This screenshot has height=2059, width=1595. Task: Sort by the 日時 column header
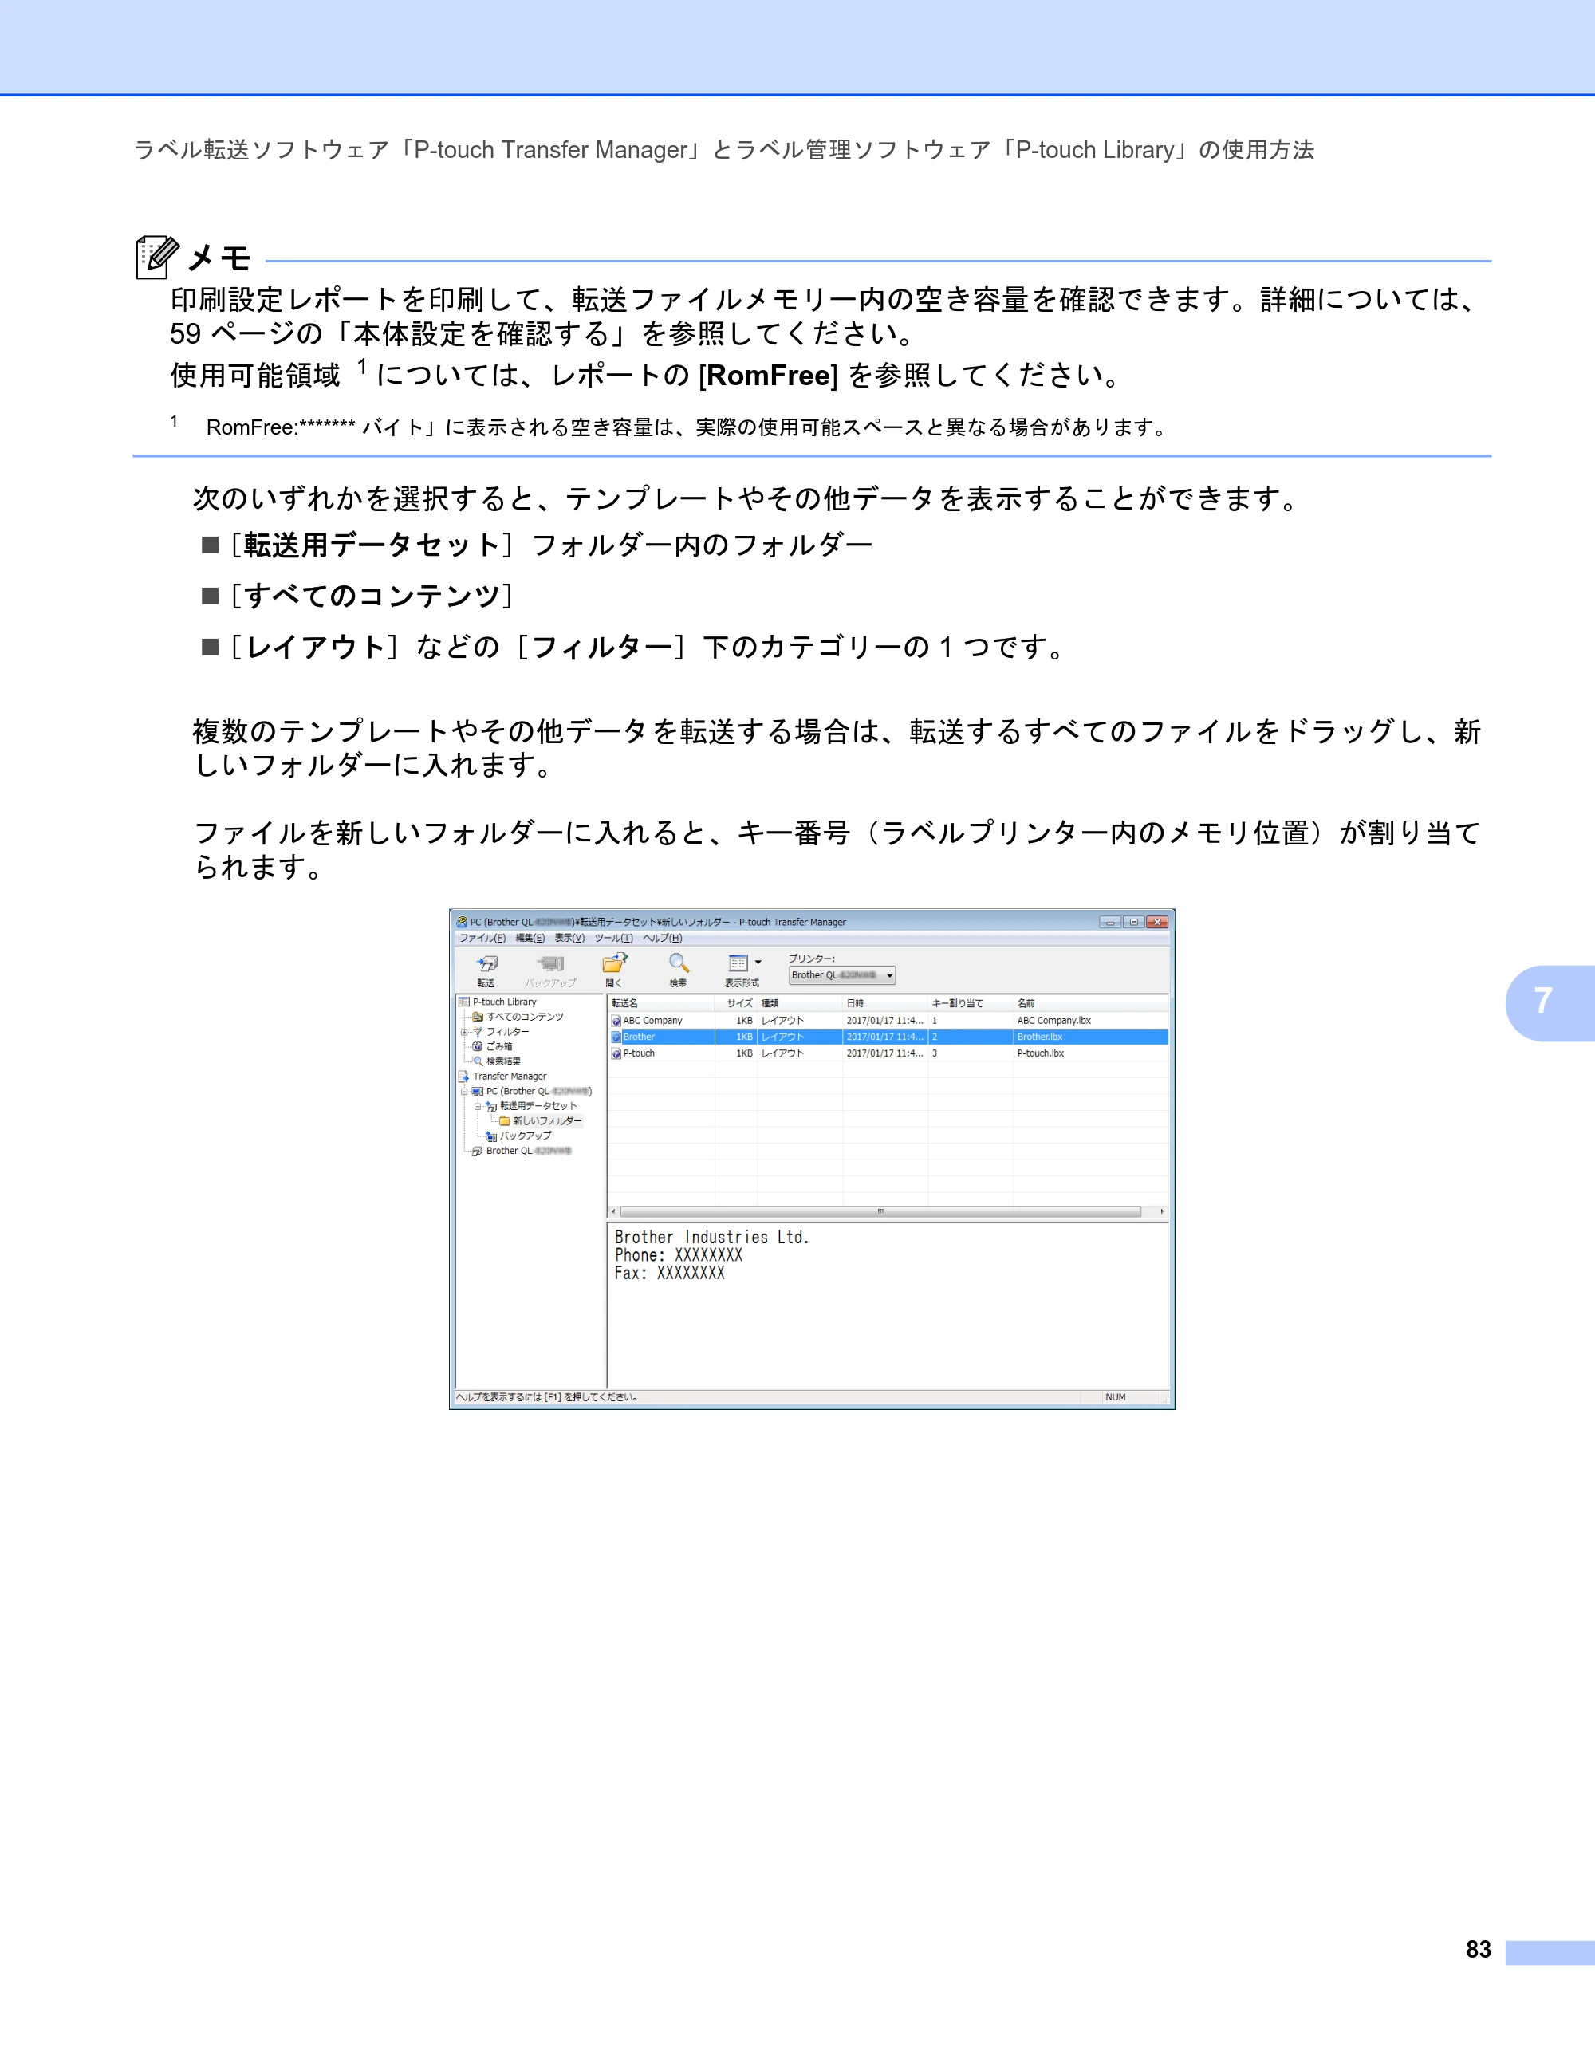pos(885,1003)
